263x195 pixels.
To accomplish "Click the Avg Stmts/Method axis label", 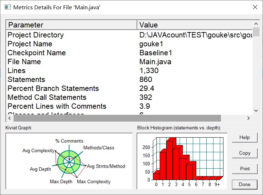I will click(106, 166).
